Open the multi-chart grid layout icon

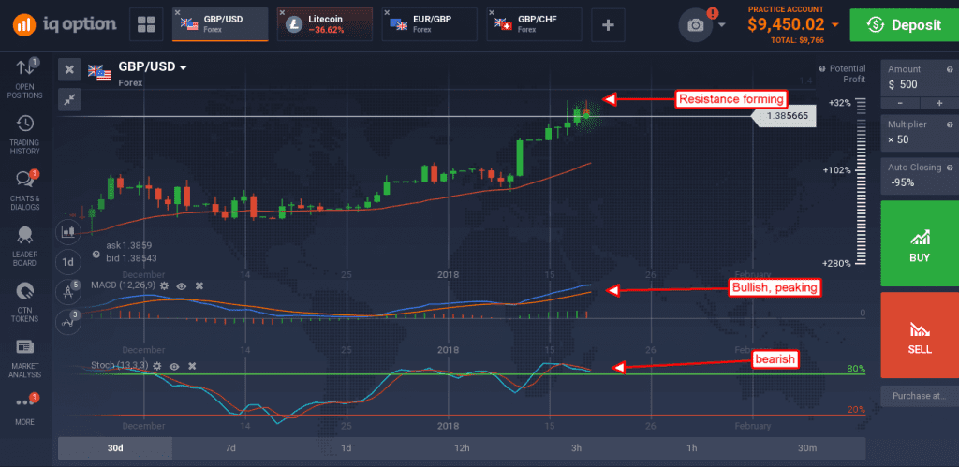coord(146,24)
